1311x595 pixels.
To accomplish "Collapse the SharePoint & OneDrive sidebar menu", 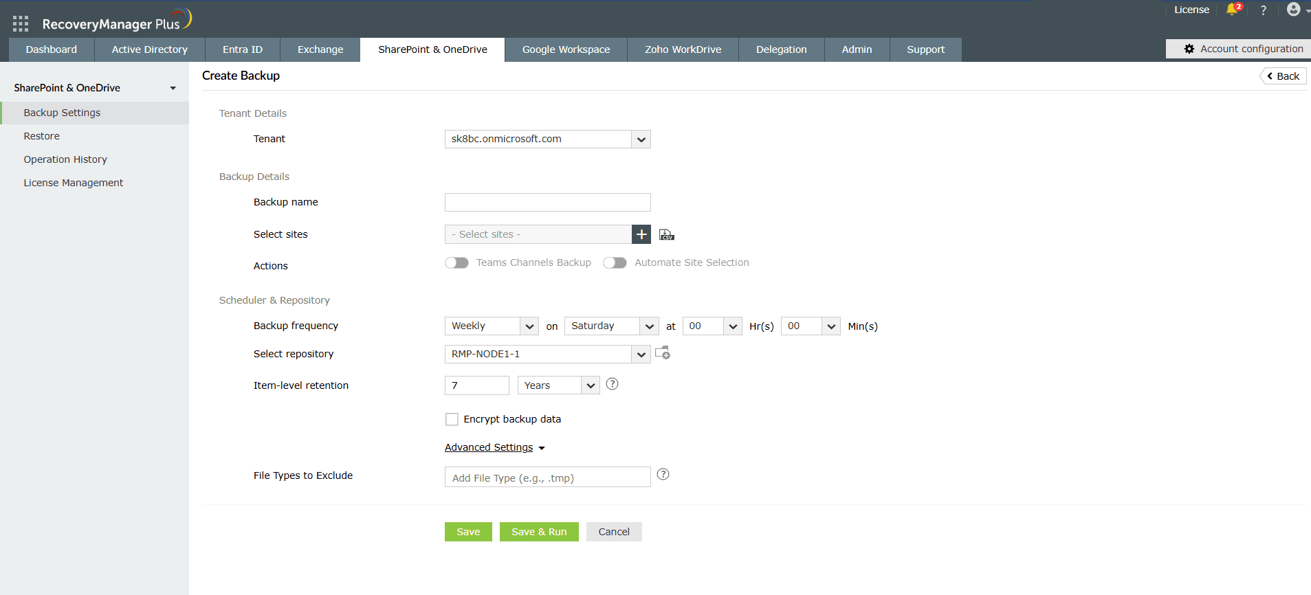I will [173, 88].
